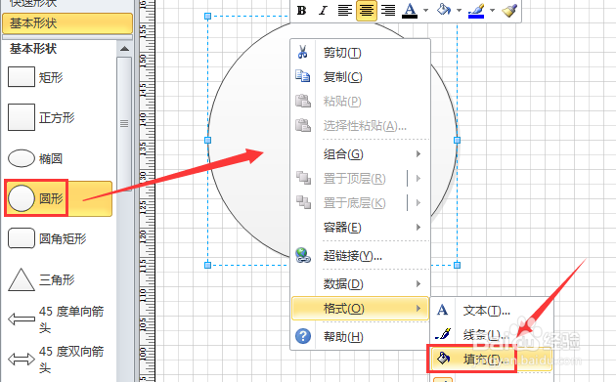Align text left in mini toolbar
The width and height of the screenshot is (616, 382).
pos(345,10)
